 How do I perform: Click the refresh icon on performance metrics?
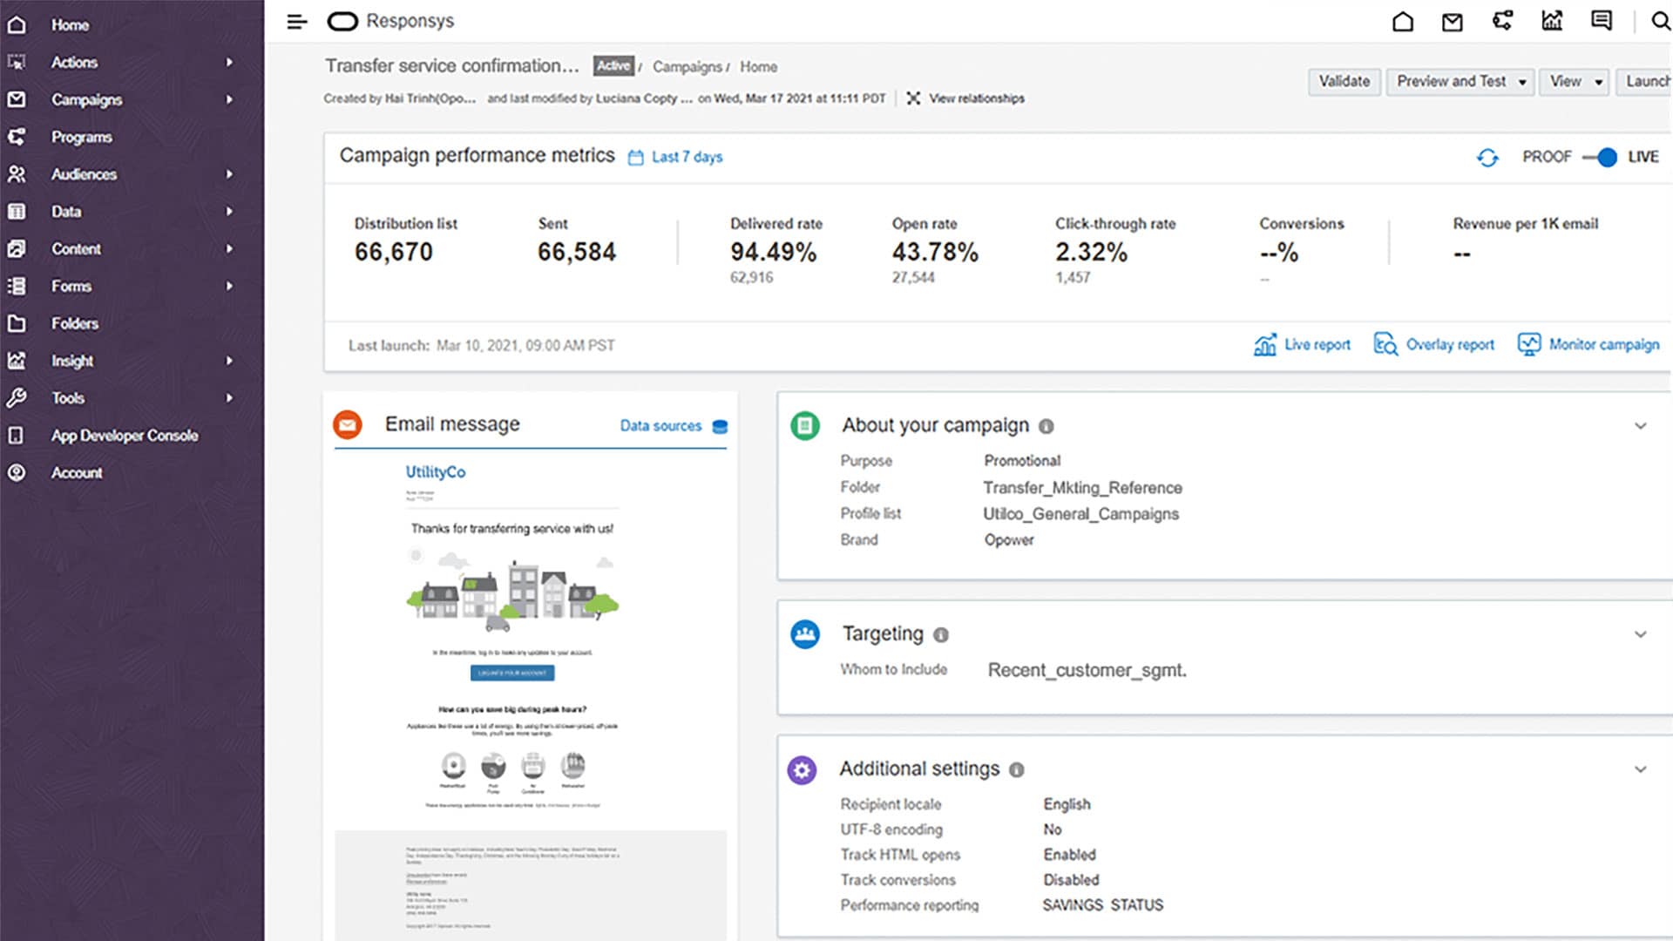[1487, 158]
